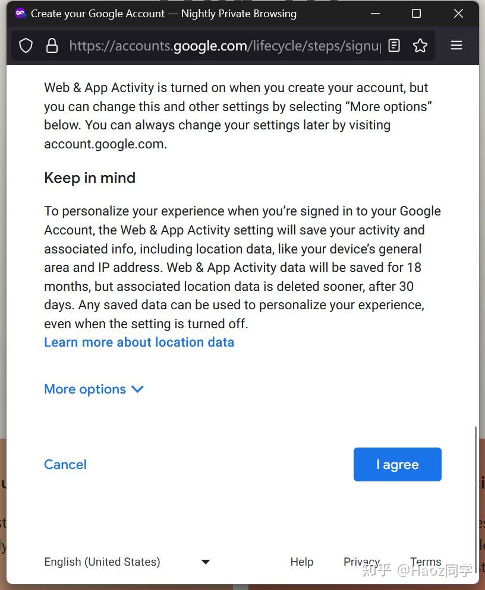Screen dimensions: 485x590
Task: Toggle reader view in address bar
Action: point(394,46)
